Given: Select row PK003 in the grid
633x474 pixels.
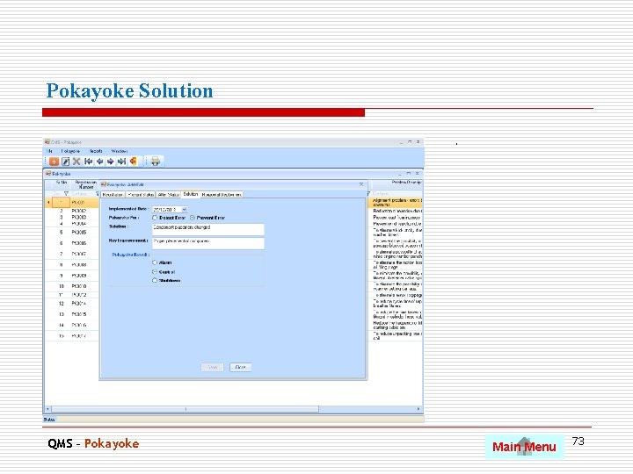Looking at the screenshot, I should pos(71,218).
